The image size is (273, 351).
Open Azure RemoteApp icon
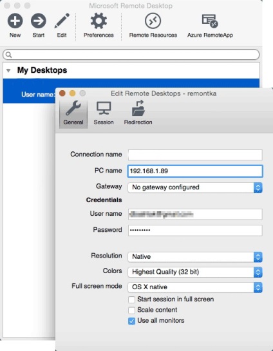(210, 21)
